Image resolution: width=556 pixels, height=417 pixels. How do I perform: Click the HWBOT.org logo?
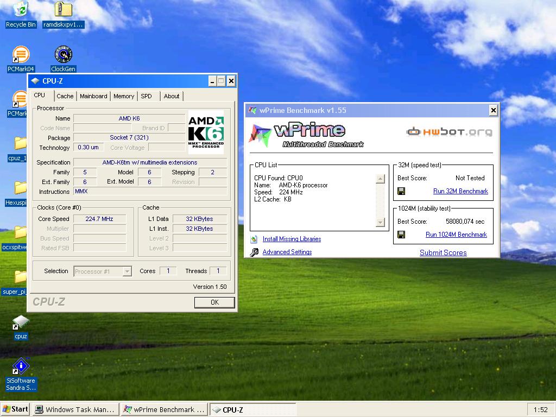click(x=449, y=132)
